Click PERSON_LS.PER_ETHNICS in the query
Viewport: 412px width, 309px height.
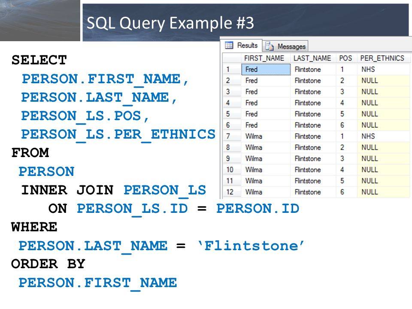pyautogui.click(x=118, y=135)
